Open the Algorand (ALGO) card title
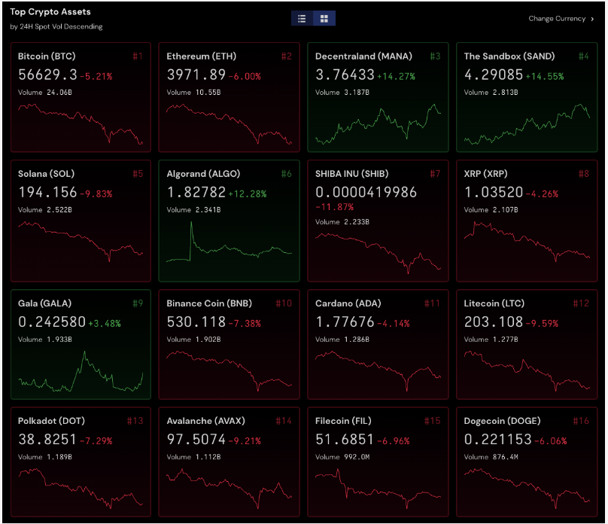The width and height of the screenshot is (608, 524). (x=203, y=174)
